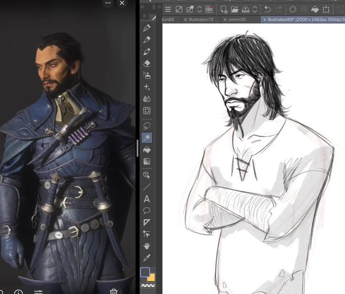Select the Blend droplets tool
This screenshot has height=294, width=345.
[x=147, y=99]
